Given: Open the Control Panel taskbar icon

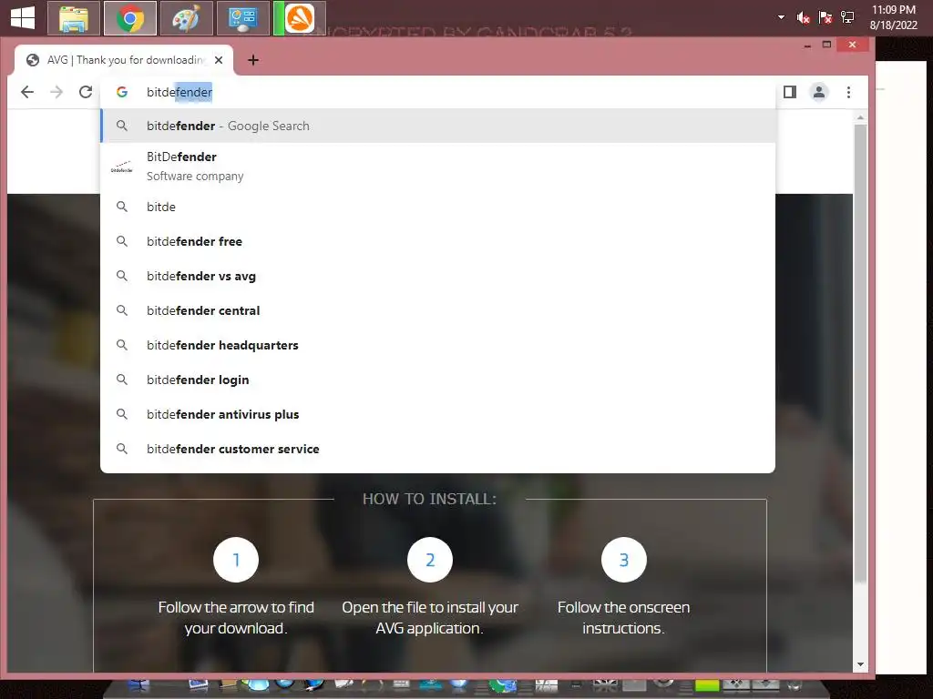Looking at the screenshot, I should [242, 18].
